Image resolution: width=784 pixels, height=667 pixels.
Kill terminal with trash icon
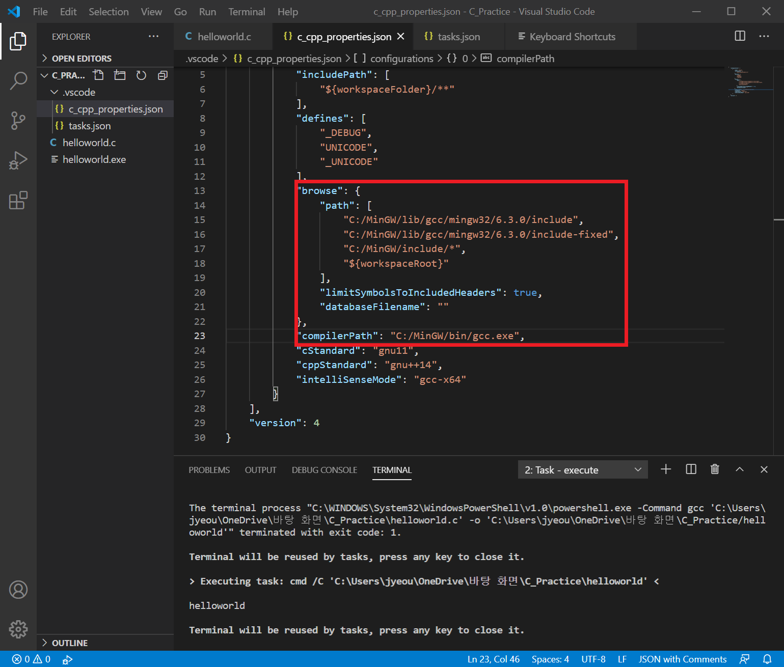(715, 469)
